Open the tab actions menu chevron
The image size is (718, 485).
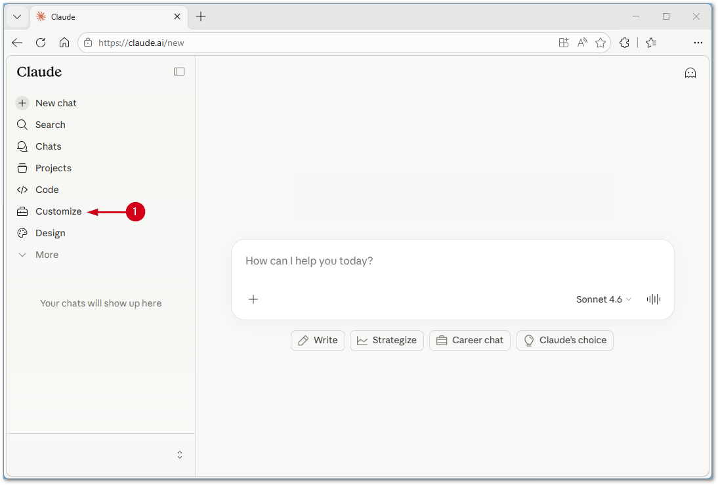[x=17, y=17]
